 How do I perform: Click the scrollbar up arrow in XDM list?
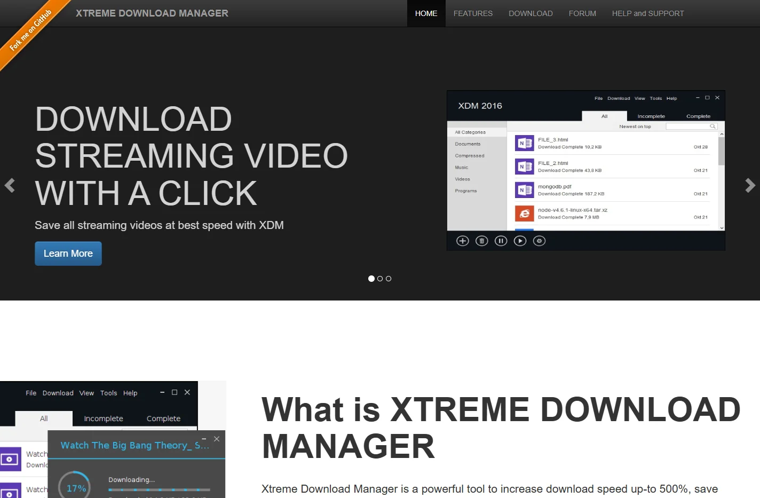coord(722,135)
